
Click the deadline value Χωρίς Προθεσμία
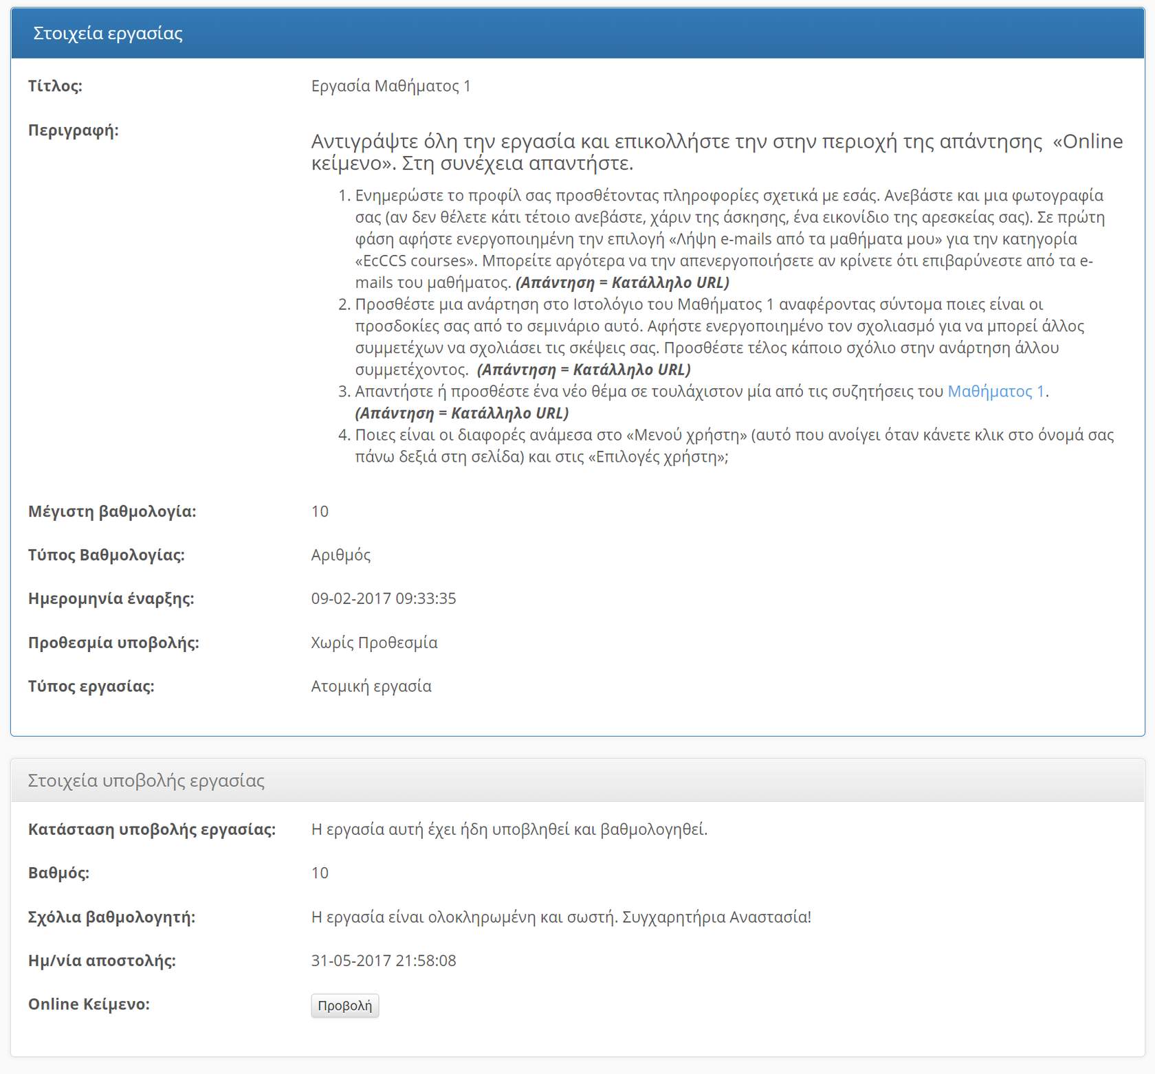coord(374,642)
